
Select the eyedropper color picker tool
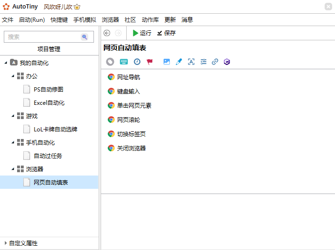tap(179, 62)
